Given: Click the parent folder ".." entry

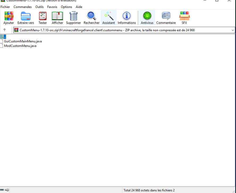Looking at the screenshot, I should click(5, 37).
